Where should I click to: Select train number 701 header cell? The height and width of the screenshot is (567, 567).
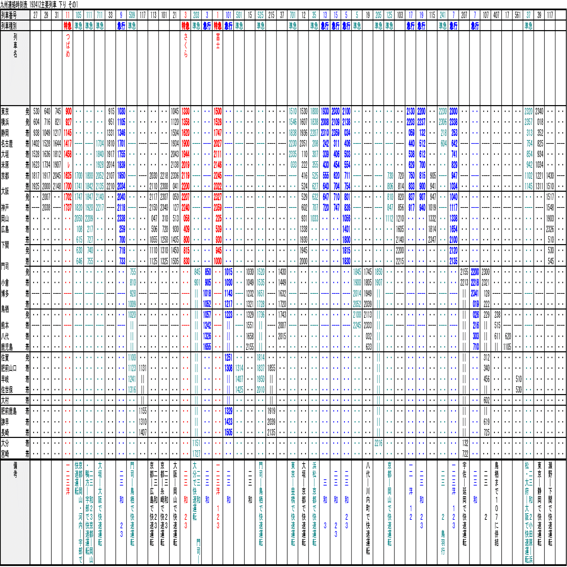(293, 15)
